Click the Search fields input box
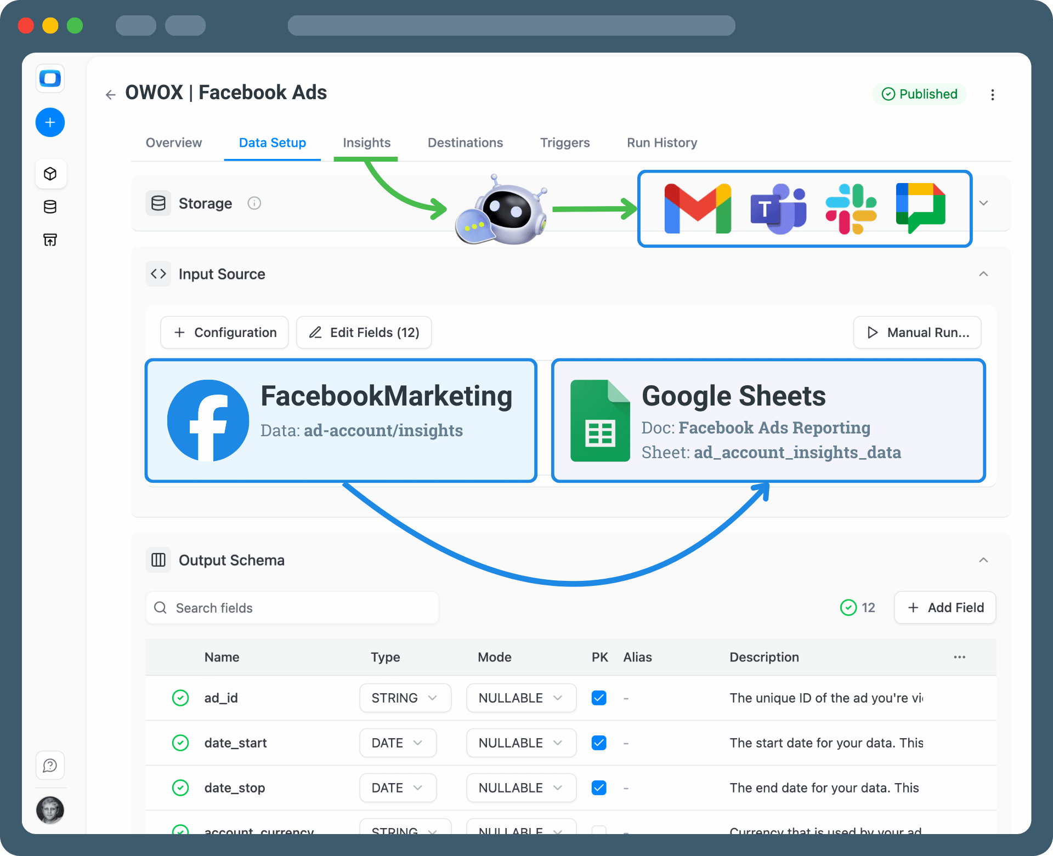This screenshot has width=1053, height=856. click(x=291, y=608)
